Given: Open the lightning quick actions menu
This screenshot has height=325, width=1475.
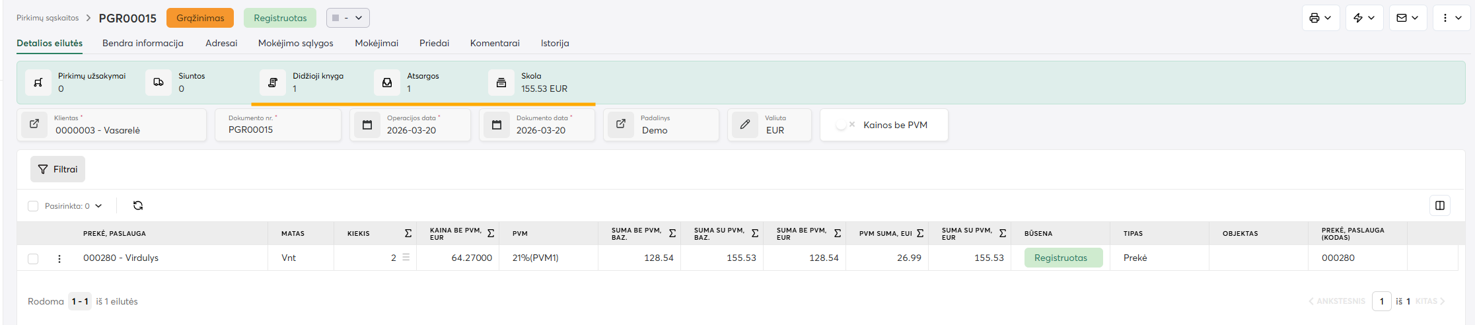Looking at the screenshot, I should point(1364,18).
